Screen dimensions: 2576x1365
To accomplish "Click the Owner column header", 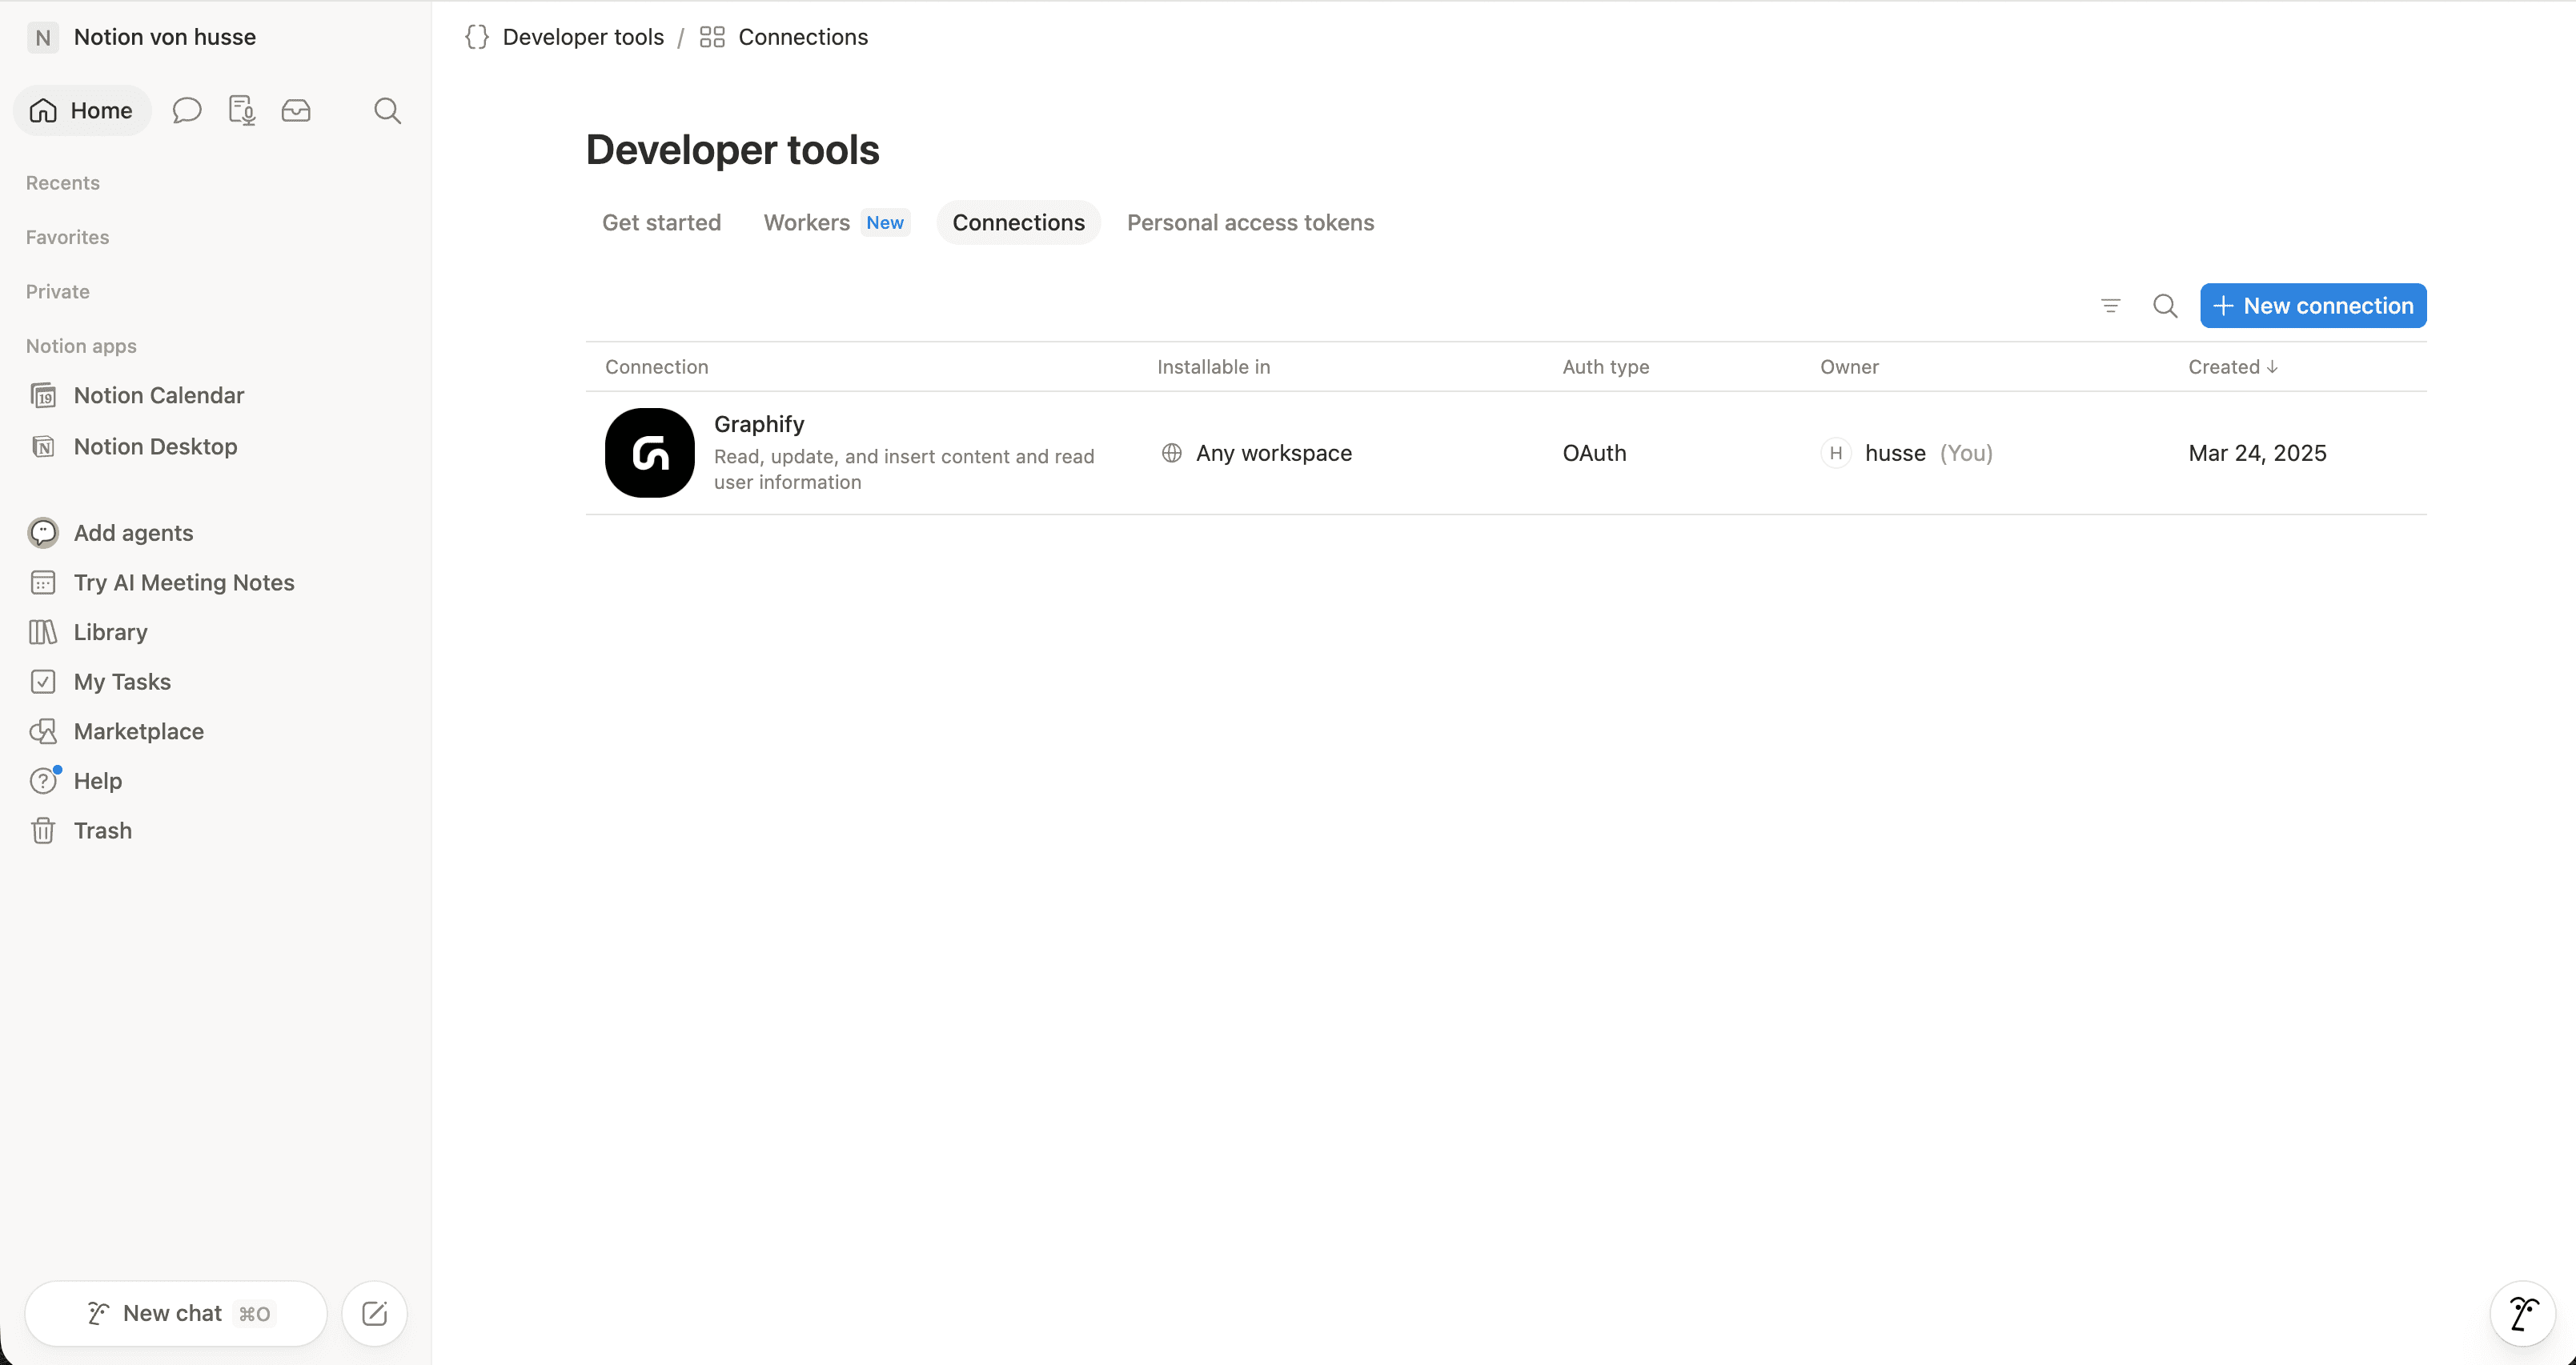I will [x=1849, y=366].
